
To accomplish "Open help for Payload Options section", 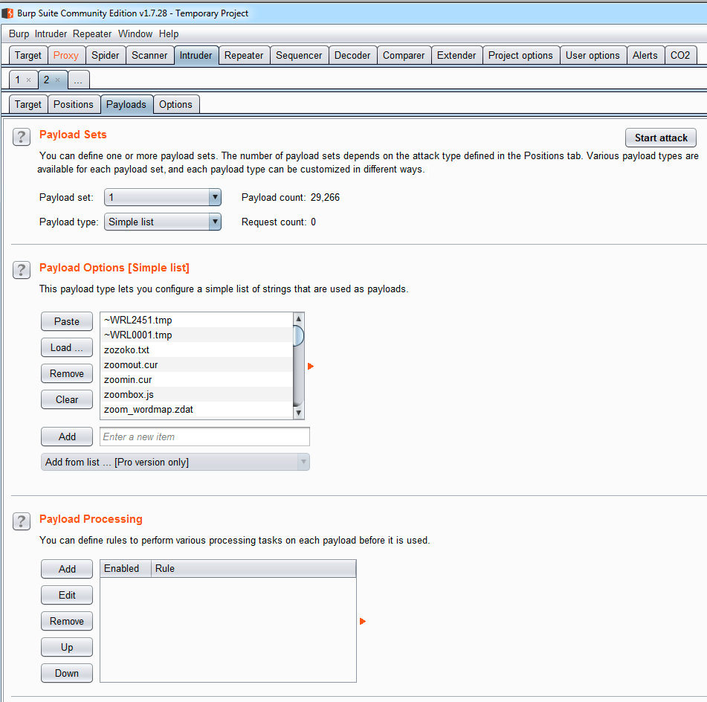I will 22,270.
